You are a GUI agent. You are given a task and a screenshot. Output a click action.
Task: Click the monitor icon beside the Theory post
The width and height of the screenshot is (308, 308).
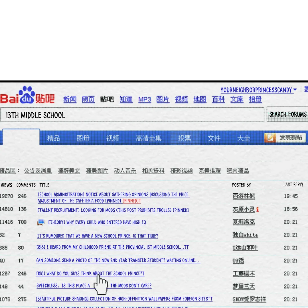click(x=40, y=222)
